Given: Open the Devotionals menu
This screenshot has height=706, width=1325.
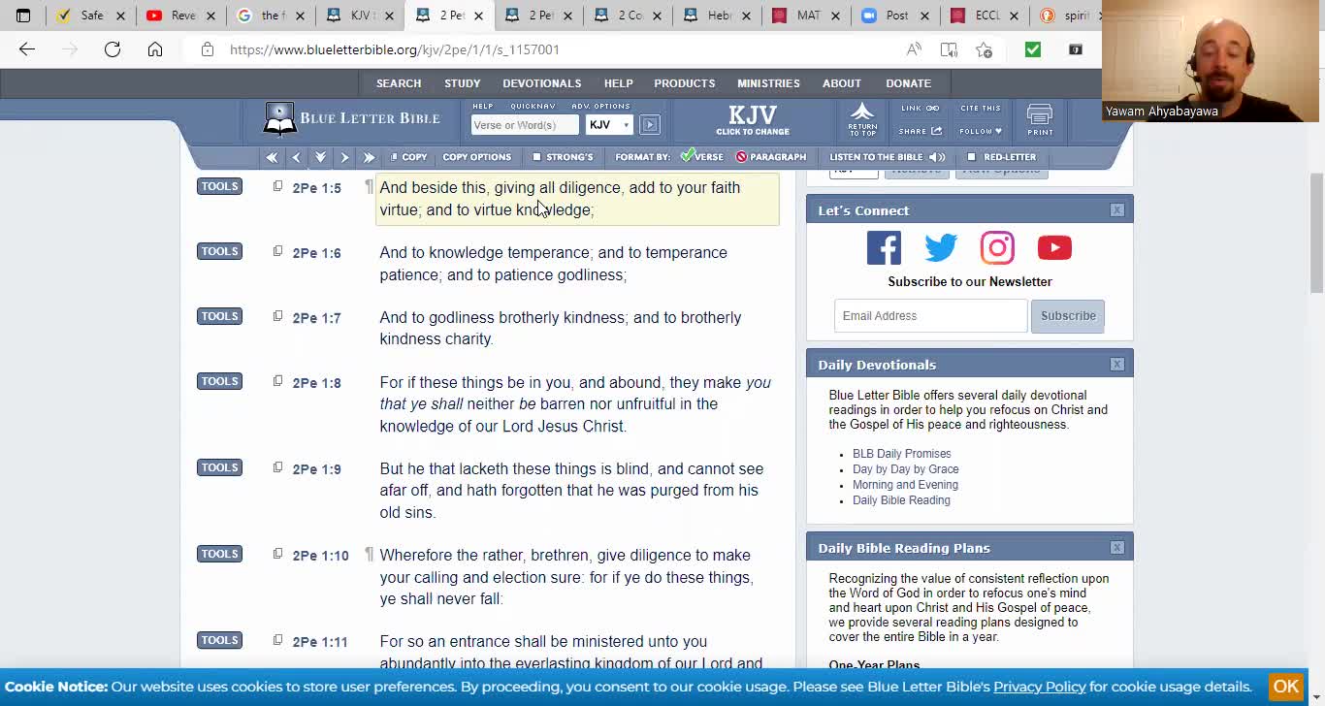Looking at the screenshot, I should pos(542,83).
